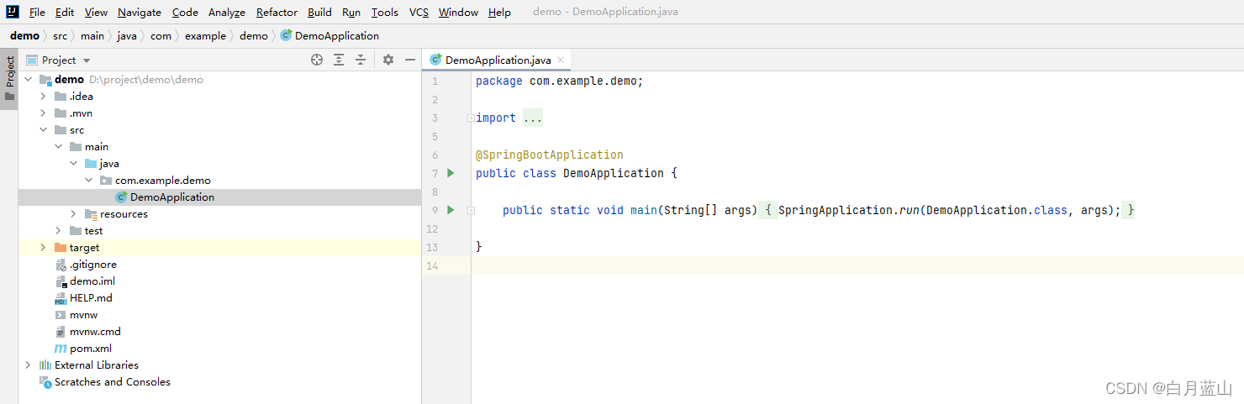Click the .gitignore file icon

click(61, 265)
